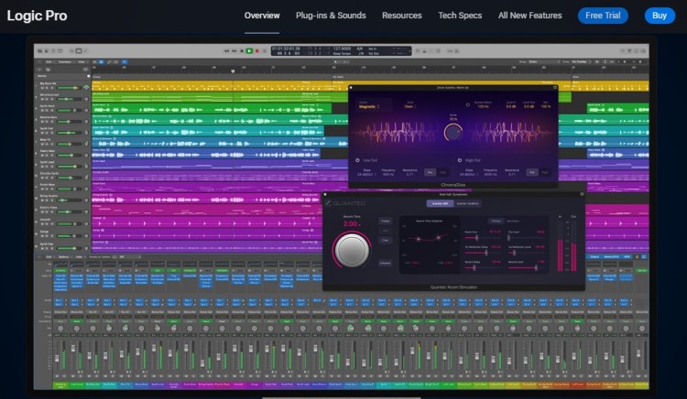
Task: Click the Quantec Enhance button
Action: pos(385,263)
